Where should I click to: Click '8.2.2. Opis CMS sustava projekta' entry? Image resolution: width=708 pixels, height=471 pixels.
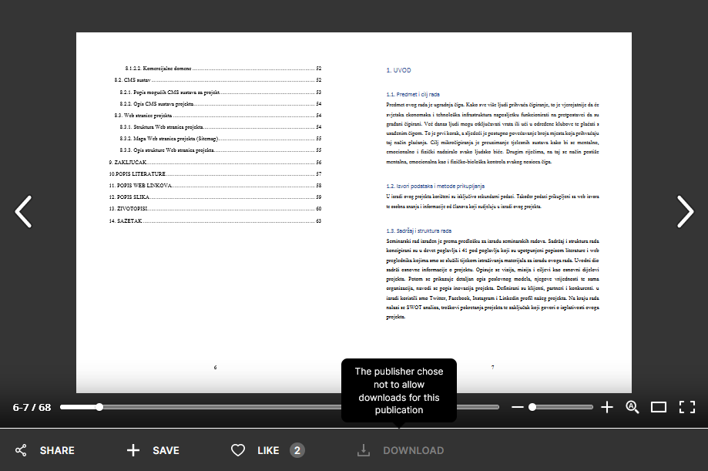click(x=220, y=104)
